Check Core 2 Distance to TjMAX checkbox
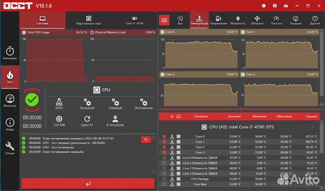 (x=164, y=168)
